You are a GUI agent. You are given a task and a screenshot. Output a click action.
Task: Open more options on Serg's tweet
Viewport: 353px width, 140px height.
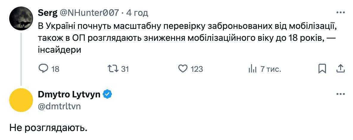click(x=340, y=13)
